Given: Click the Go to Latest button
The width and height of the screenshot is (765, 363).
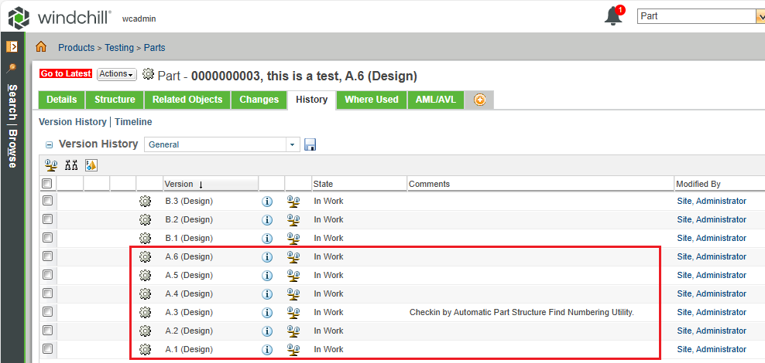Looking at the screenshot, I should 66,74.
